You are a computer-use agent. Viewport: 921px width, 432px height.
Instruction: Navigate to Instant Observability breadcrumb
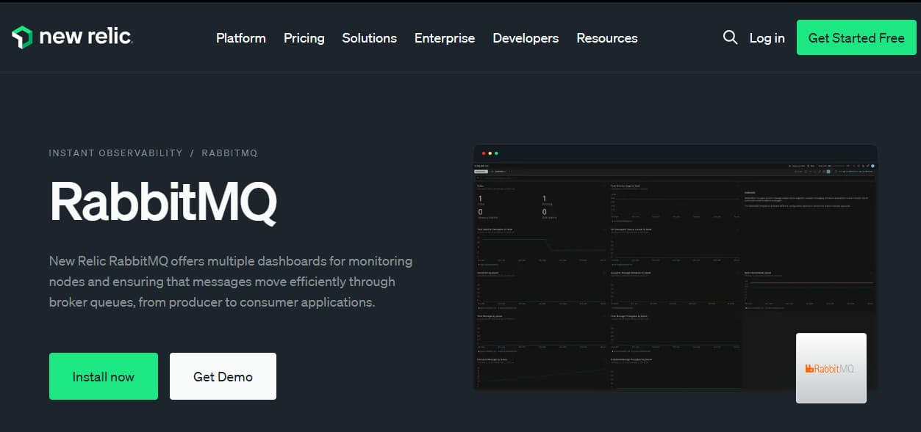[x=115, y=153]
